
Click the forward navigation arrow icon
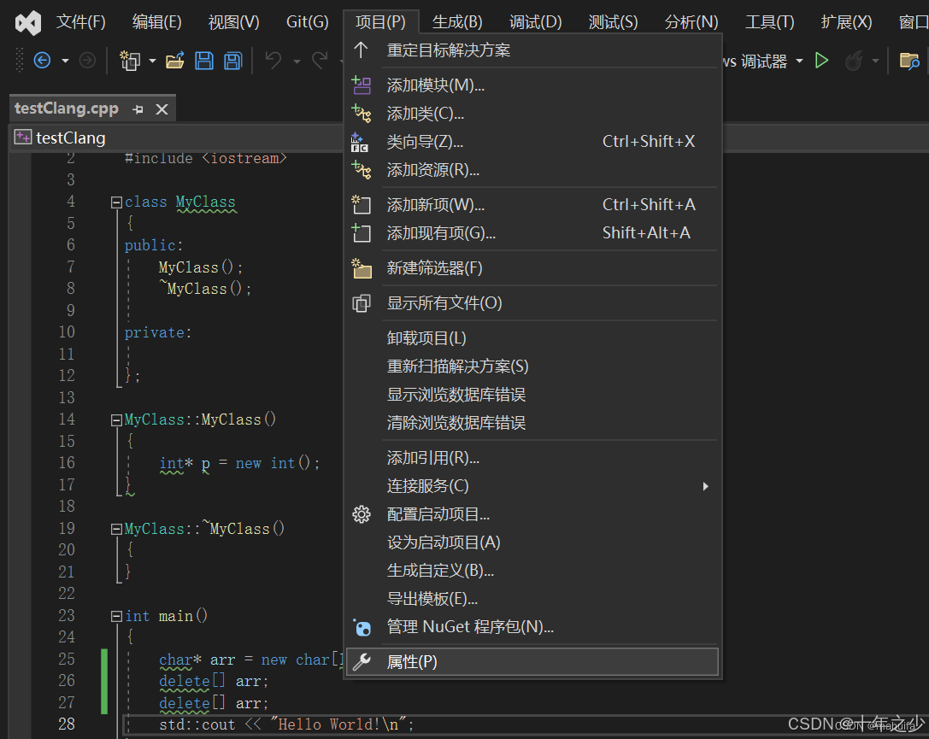pyautogui.click(x=86, y=60)
